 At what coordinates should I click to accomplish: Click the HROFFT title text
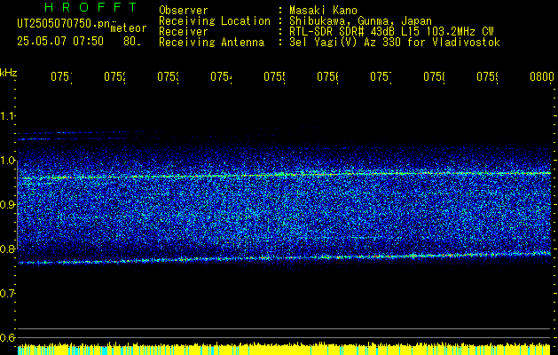[x=91, y=7]
